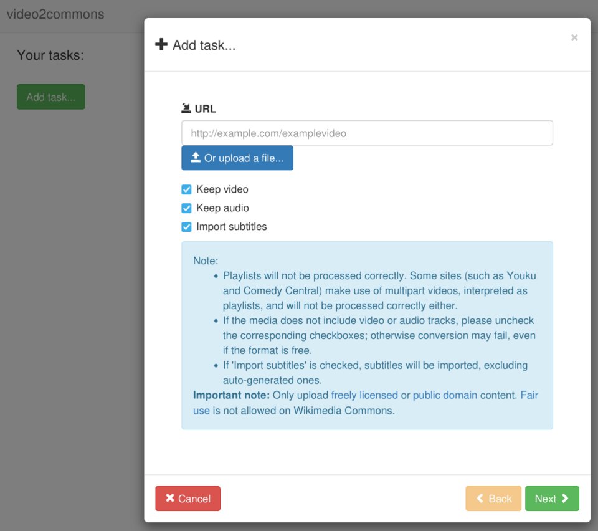The image size is (598, 531).
Task: Cancel the add task dialog
Action: 187,498
